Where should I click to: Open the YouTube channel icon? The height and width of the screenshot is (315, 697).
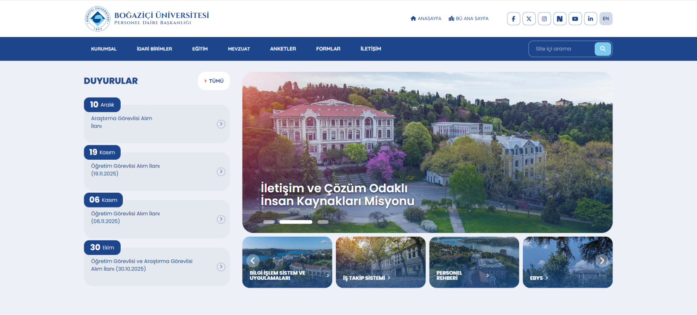coord(575,19)
